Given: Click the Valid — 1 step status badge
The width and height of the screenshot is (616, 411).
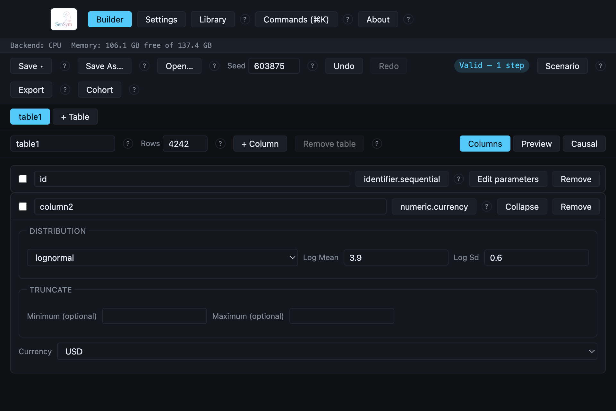Looking at the screenshot, I should [x=492, y=66].
